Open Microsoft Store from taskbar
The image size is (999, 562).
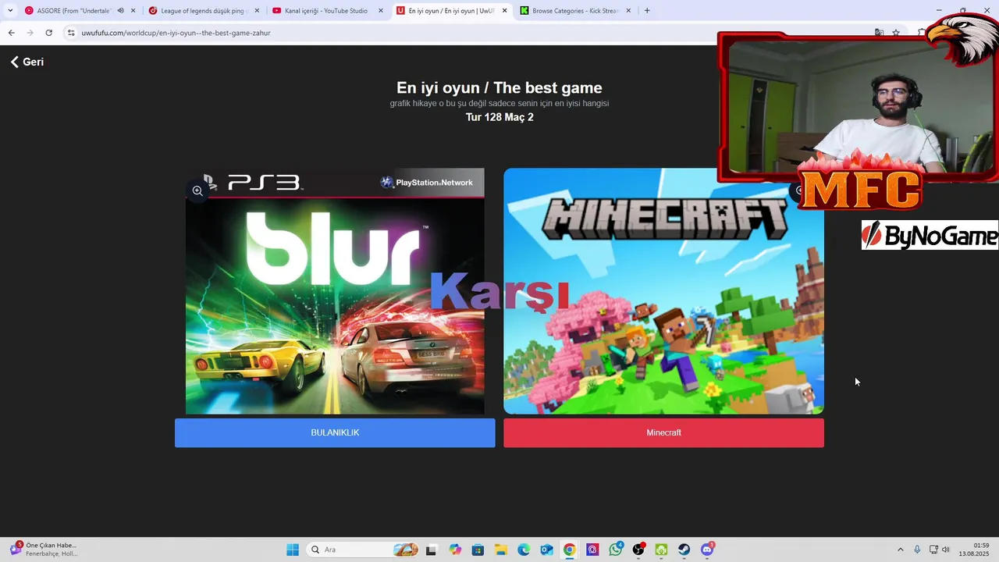click(478, 550)
